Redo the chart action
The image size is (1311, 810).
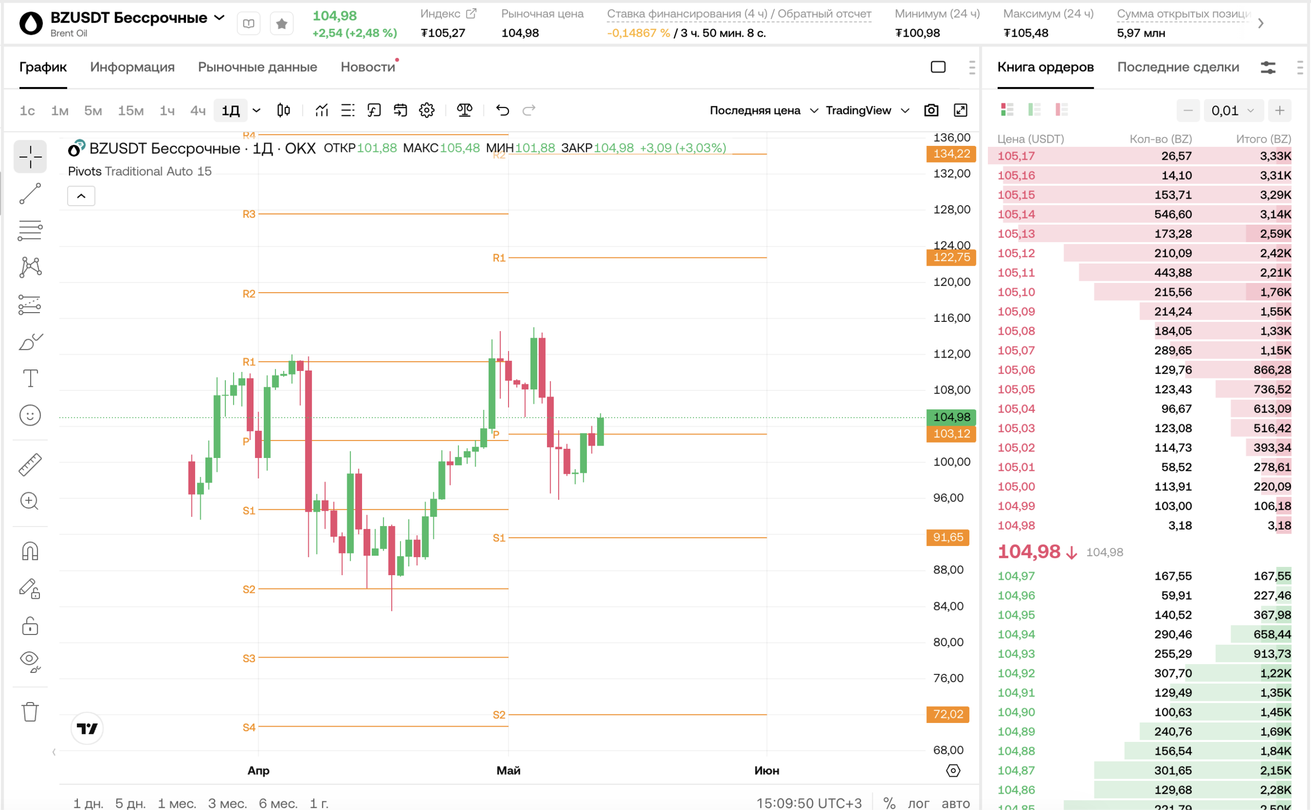pos(529,111)
